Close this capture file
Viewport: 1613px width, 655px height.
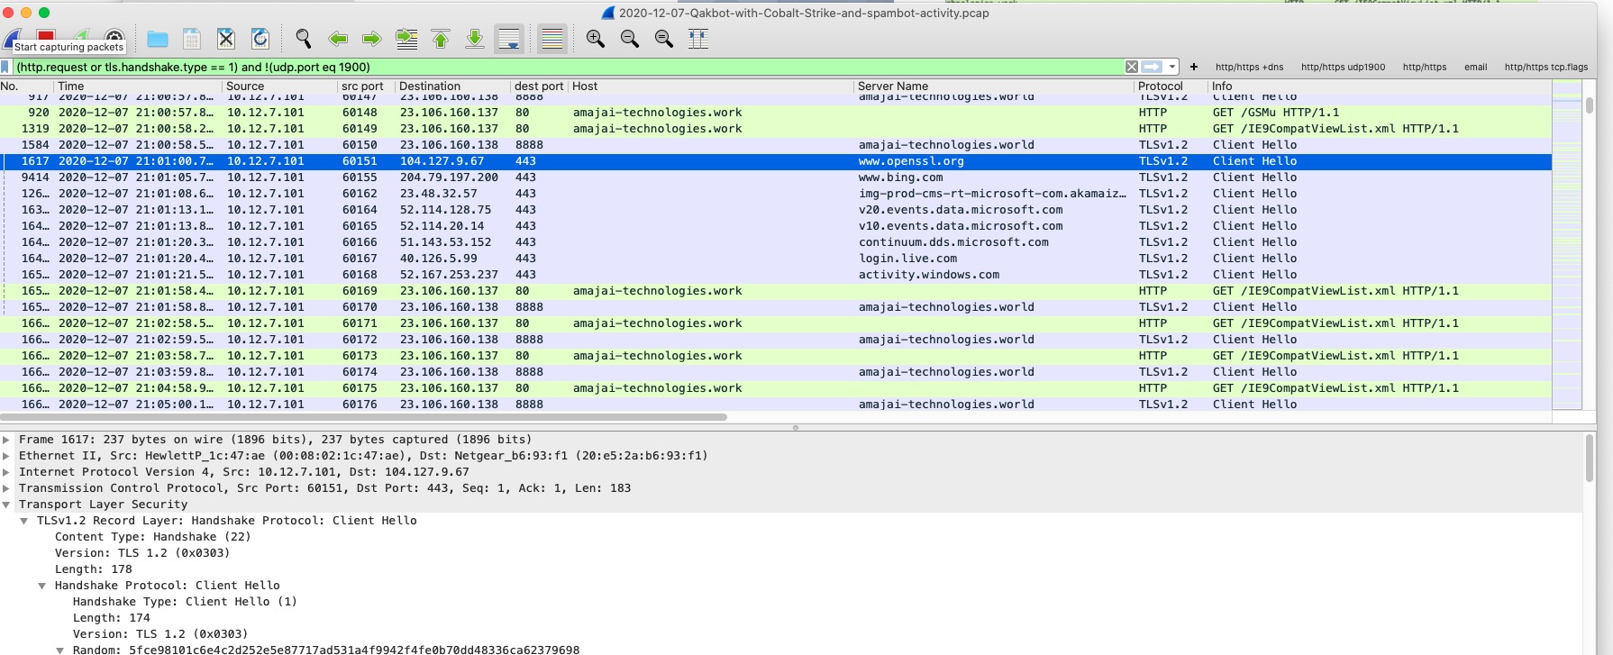(x=226, y=39)
